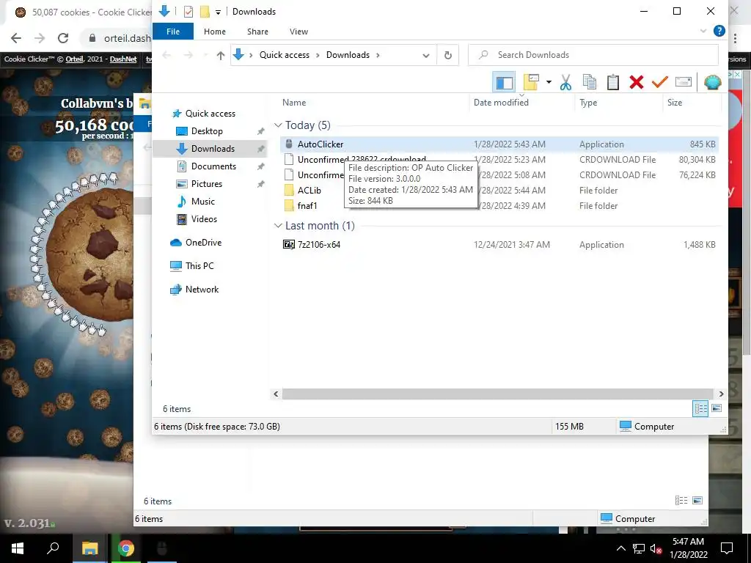This screenshot has height=563, width=751.
Task: Click the Properties quick access icon in title bar
Action: (x=188, y=12)
